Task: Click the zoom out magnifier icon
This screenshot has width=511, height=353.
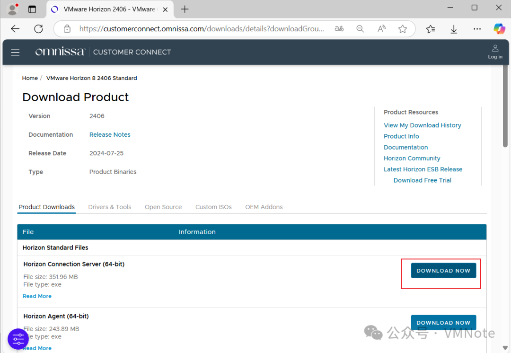Action: pos(360,29)
